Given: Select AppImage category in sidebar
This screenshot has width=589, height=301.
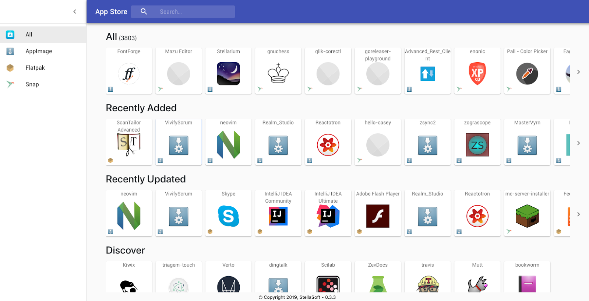Looking at the screenshot, I should (43, 51).
